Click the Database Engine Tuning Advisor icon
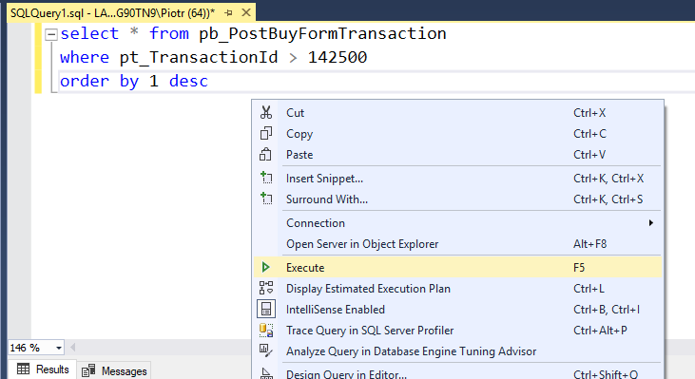The image size is (695, 379). click(x=266, y=351)
